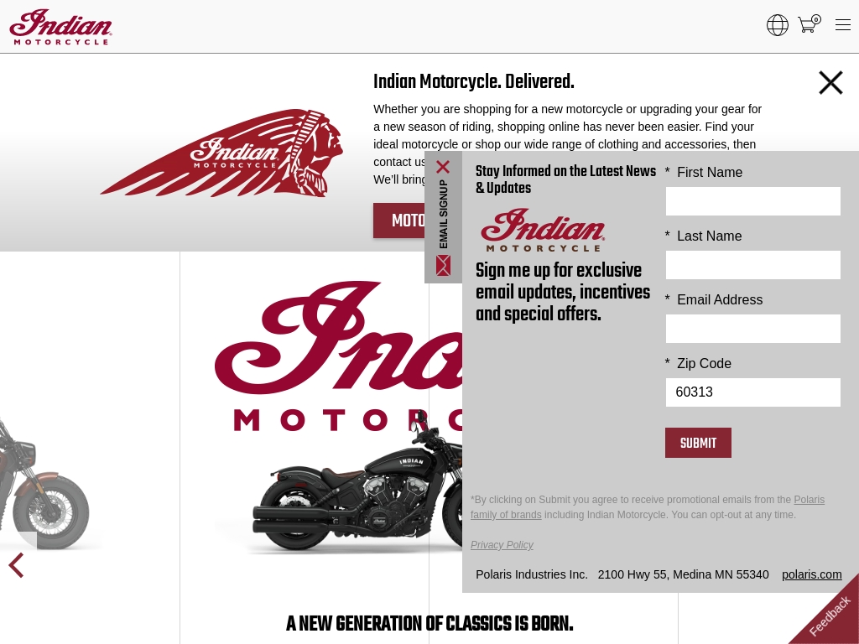Show previous motorcycle with left chevron
The height and width of the screenshot is (644, 859).
pyautogui.click(x=17, y=565)
